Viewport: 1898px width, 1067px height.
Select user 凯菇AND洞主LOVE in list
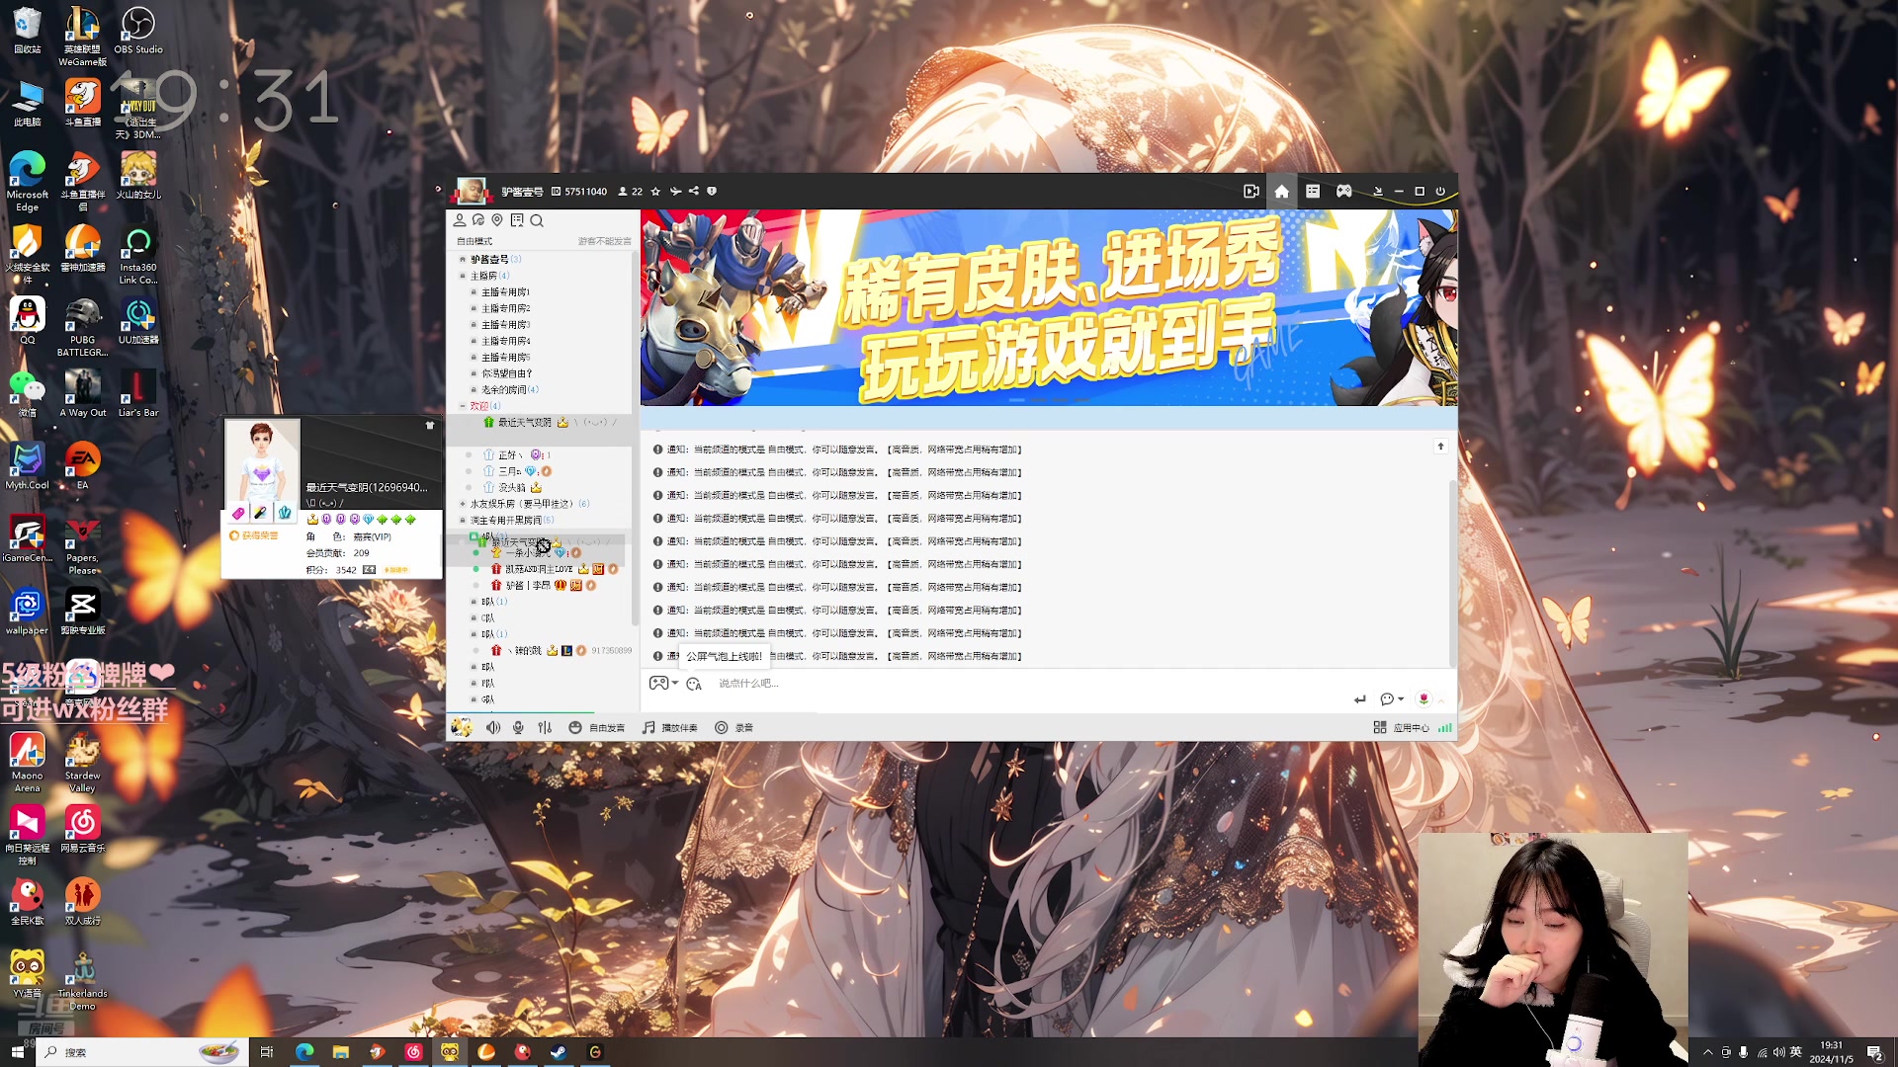[x=539, y=569]
